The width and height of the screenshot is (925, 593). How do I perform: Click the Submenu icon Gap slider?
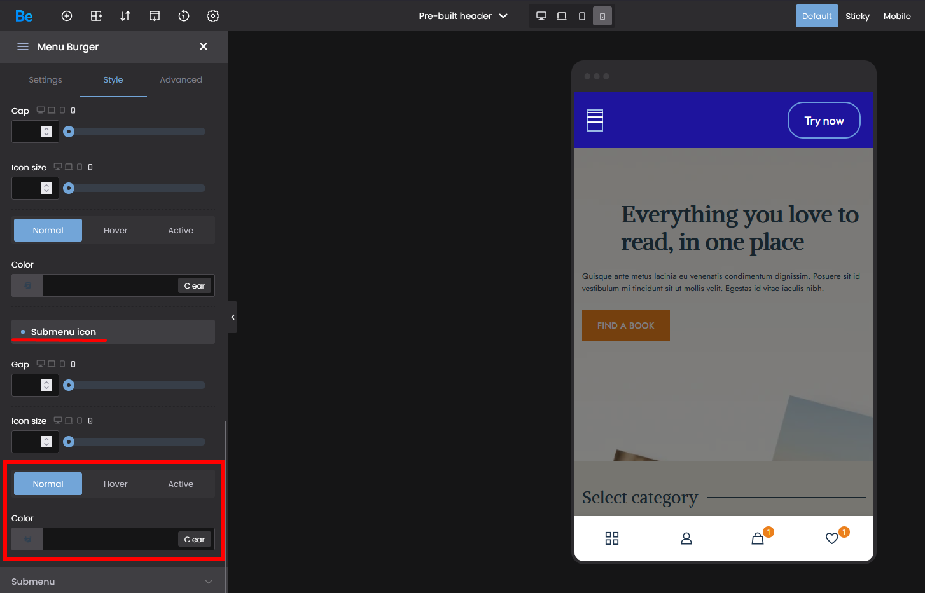[x=136, y=385]
